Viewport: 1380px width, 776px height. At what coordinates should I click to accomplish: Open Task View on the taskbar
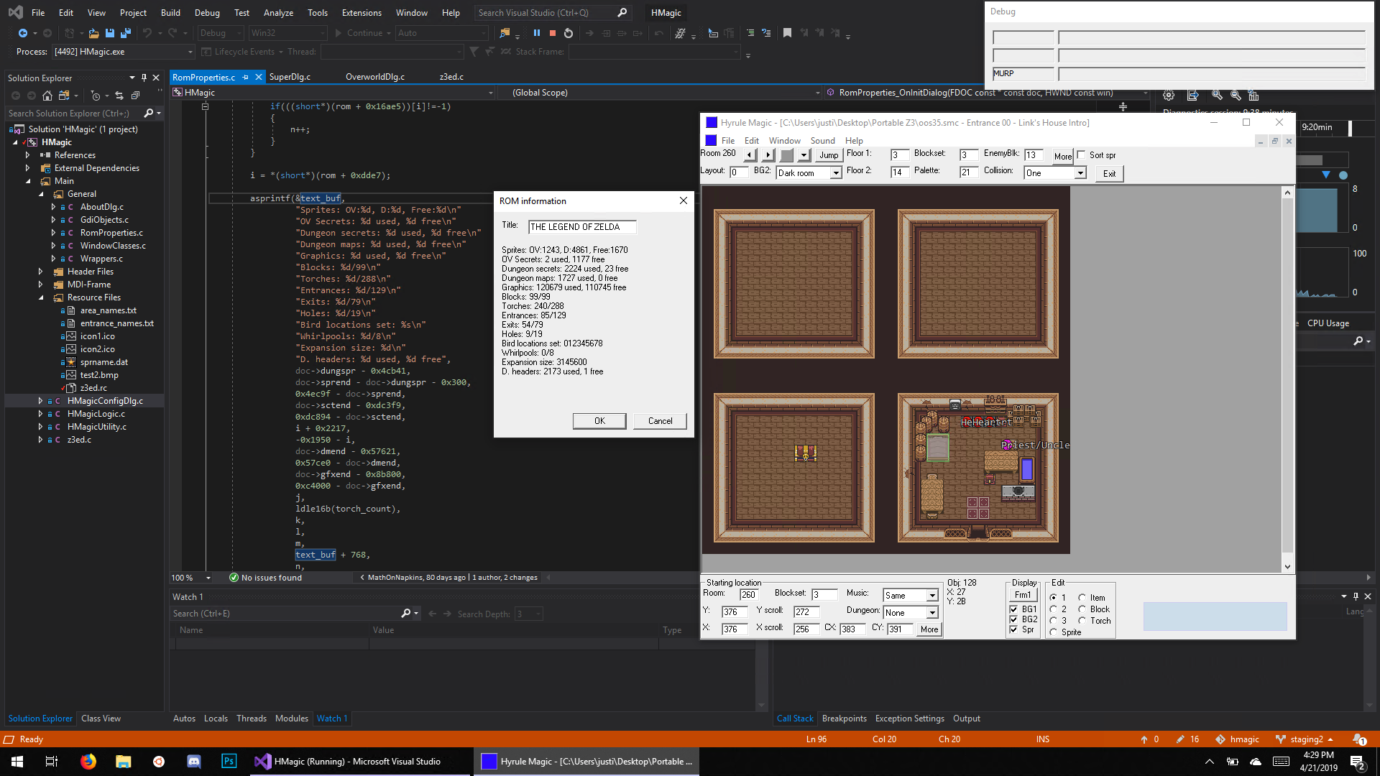coord(52,762)
